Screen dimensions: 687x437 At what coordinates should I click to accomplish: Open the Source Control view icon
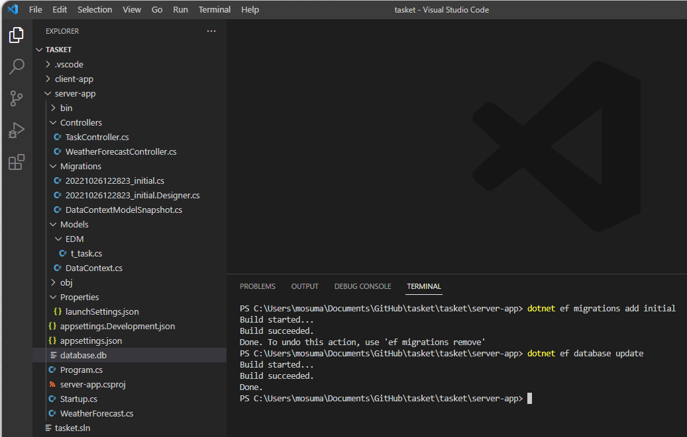(x=16, y=99)
